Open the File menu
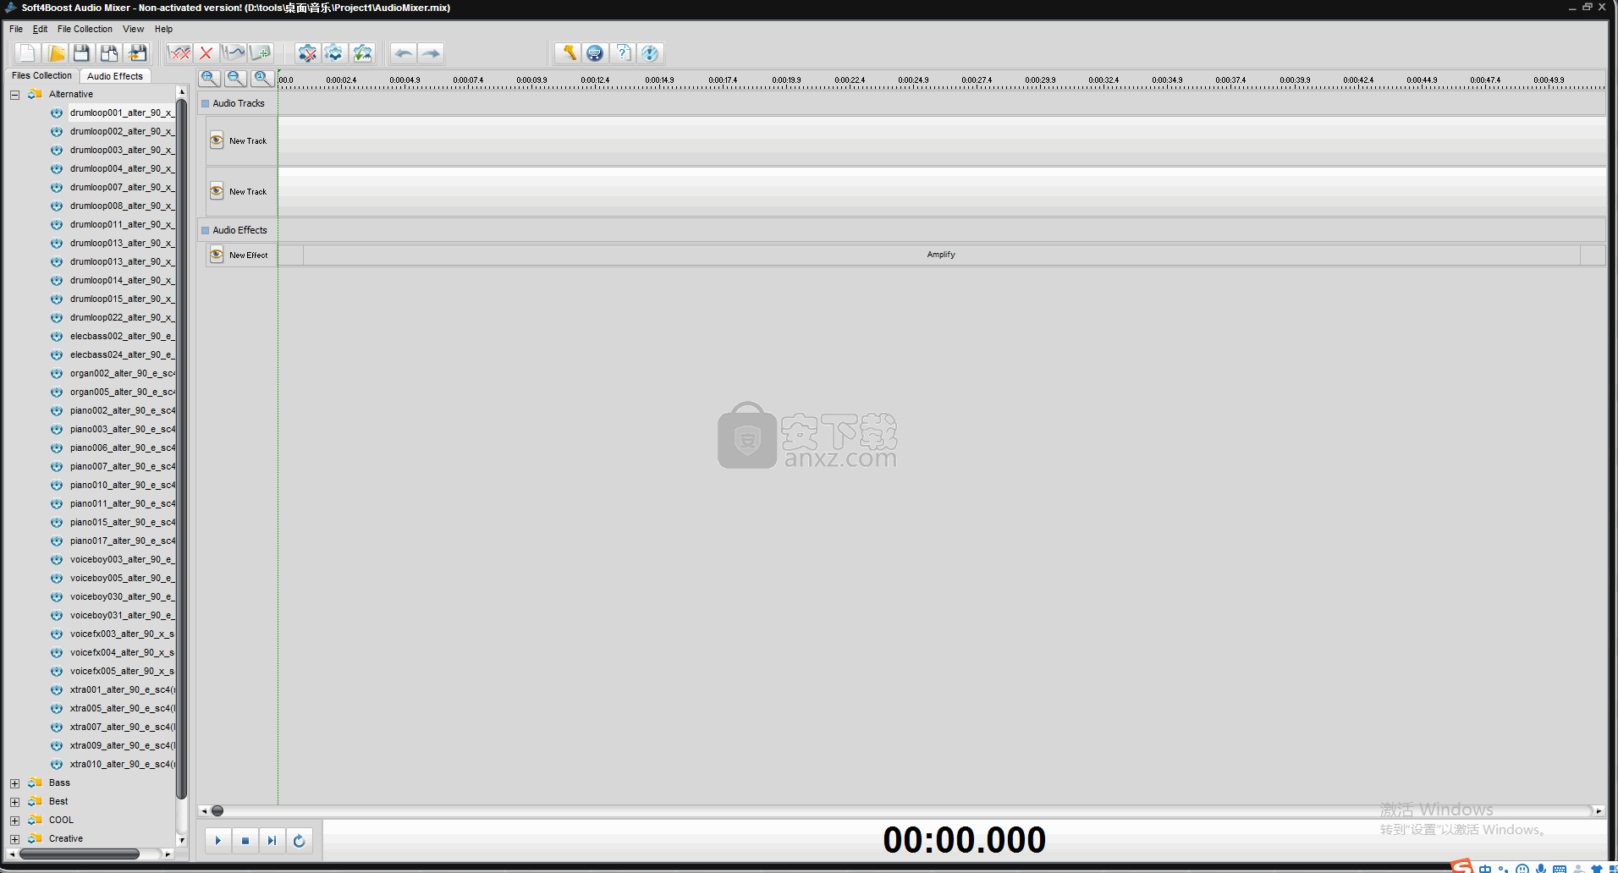 click(x=16, y=29)
